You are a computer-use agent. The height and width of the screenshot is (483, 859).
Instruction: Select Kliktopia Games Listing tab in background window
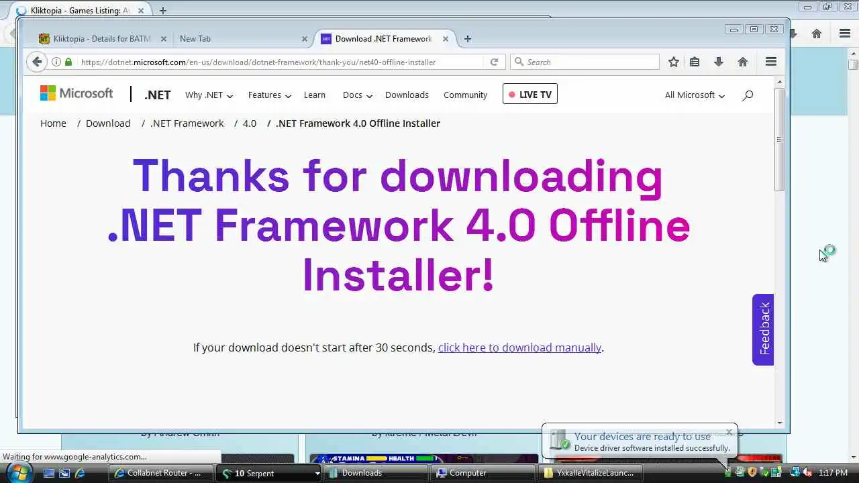coord(79,11)
